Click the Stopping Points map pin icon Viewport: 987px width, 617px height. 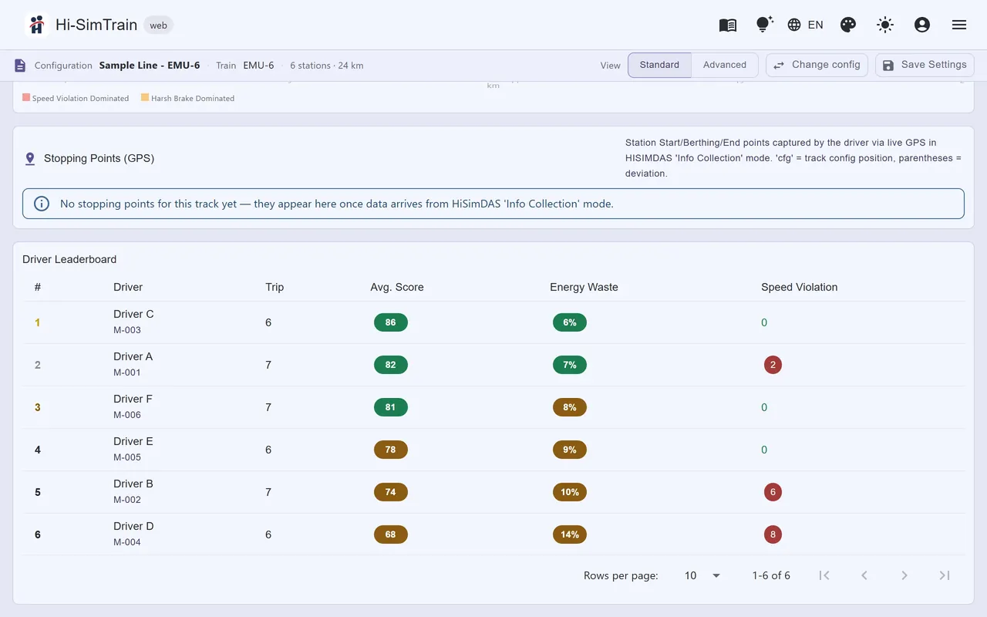pyautogui.click(x=30, y=159)
